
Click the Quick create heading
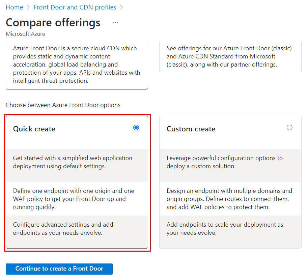pyautogui.click(x=34, y=129)
